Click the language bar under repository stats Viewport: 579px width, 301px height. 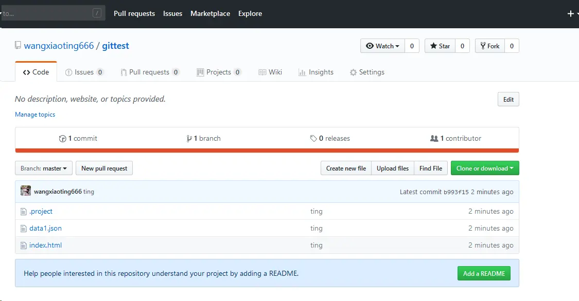click(x=267, y=150)
